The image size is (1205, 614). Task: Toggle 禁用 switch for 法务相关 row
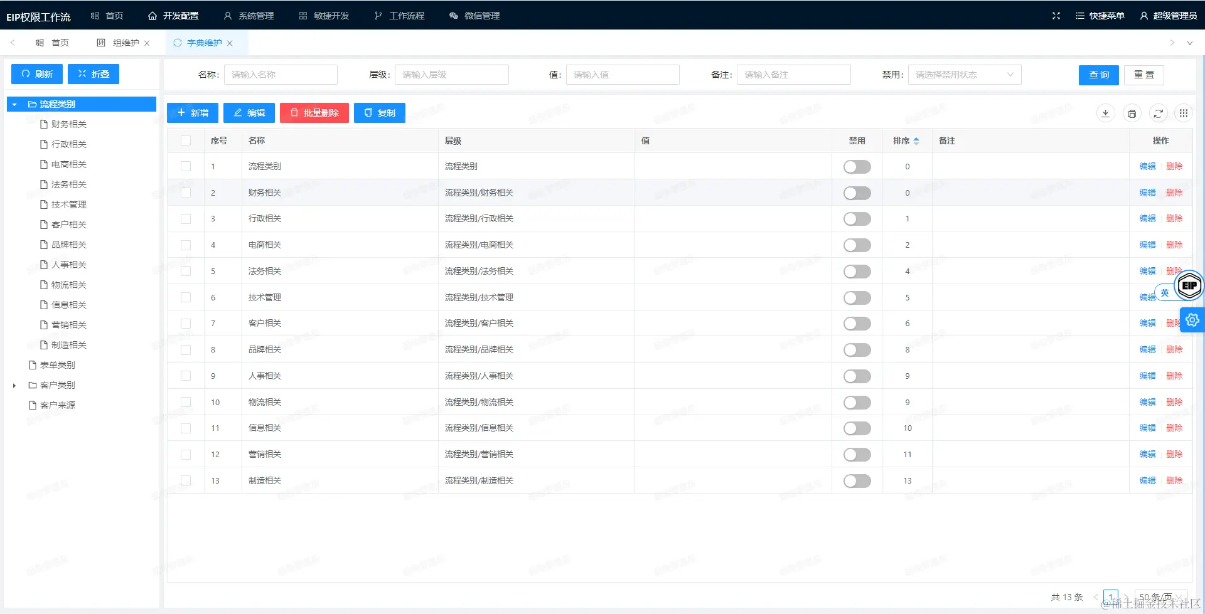coord(857,272)
